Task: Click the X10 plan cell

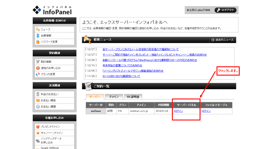Action: pyautogui.click(x=123, y=111)
